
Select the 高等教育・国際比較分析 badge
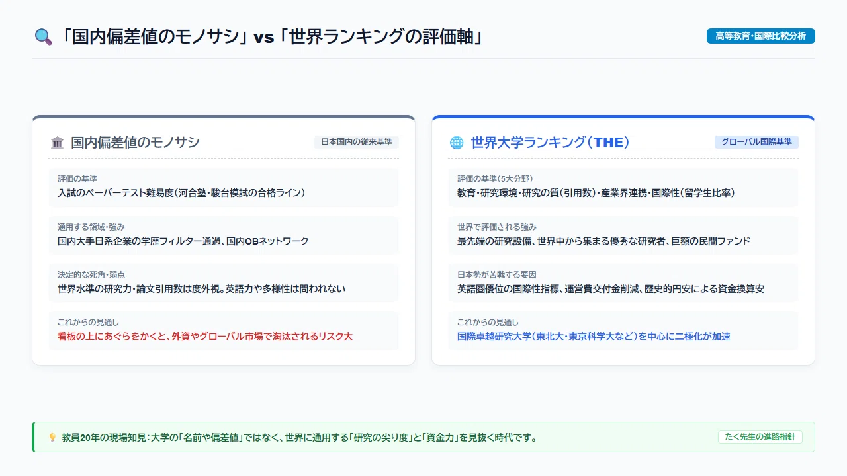point(761,36)
